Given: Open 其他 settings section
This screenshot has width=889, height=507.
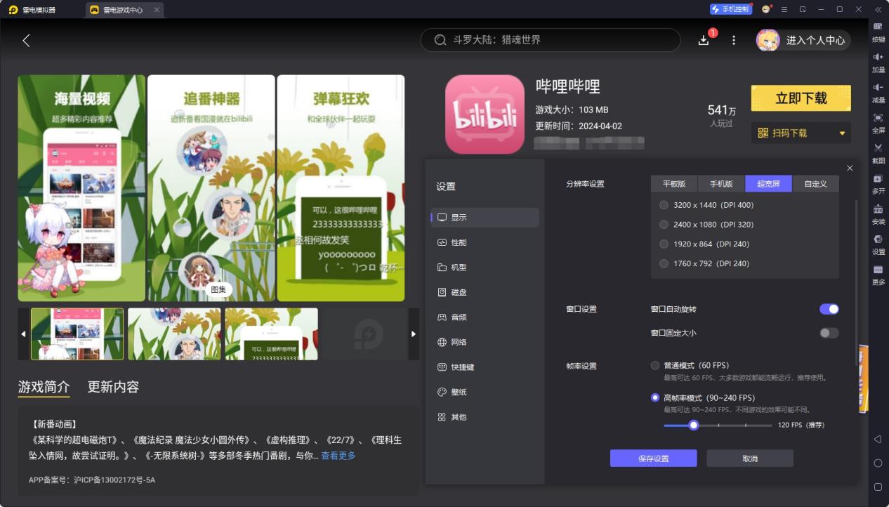Looking at the screenshot, I should click(485, 417).
